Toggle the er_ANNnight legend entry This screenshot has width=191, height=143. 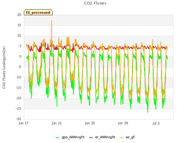(102, 137)
